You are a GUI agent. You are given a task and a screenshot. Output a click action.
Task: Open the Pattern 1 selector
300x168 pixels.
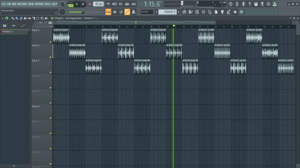[x=168, y=12]
